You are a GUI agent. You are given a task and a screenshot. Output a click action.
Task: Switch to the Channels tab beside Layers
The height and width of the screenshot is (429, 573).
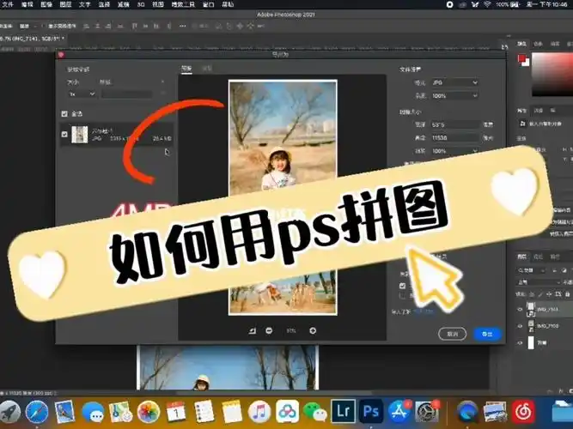[x=539, y=257]
